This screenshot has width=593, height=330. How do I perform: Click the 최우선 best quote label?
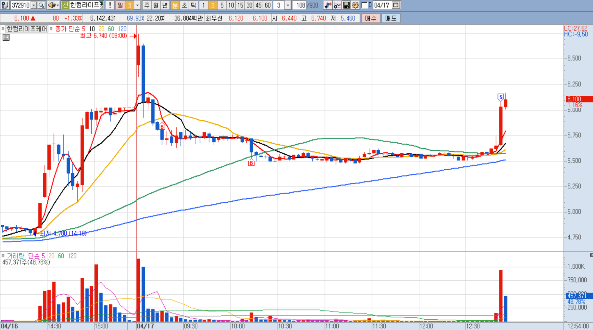tap(214, 18)
